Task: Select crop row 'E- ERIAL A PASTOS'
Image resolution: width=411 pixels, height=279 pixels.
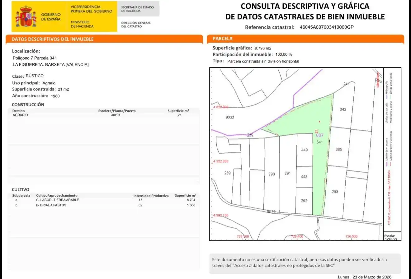Action: (x=51, y=205)
